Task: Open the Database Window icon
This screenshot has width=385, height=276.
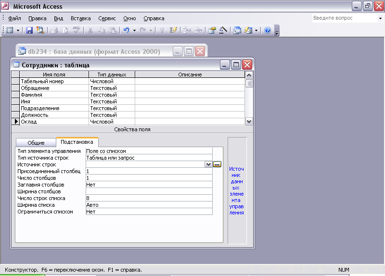Action: pyautogui.click(x=237, y=30)
